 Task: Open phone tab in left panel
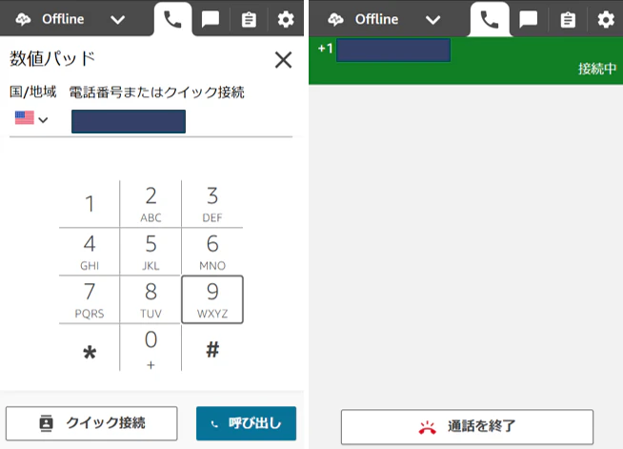point(172,19)
